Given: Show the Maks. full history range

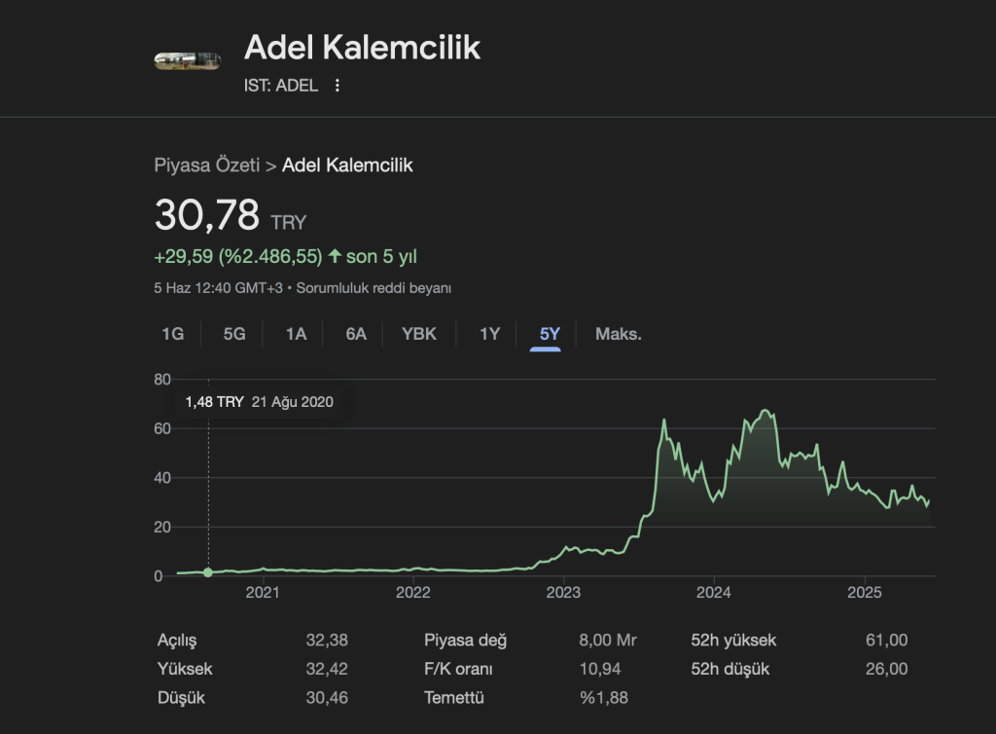Looking at the screenshot, I should point(619,334).
